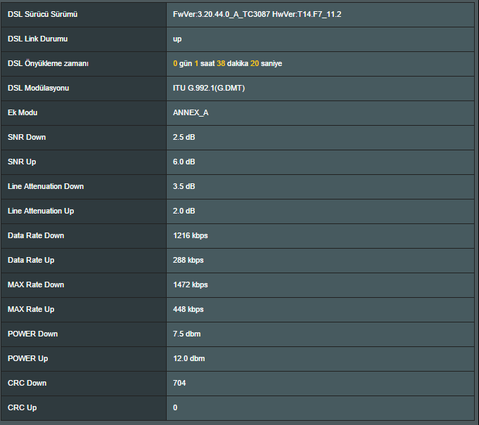Click the DSL Sürücü Sürümü label
479x425 pixels.
[x=42, y=14]
